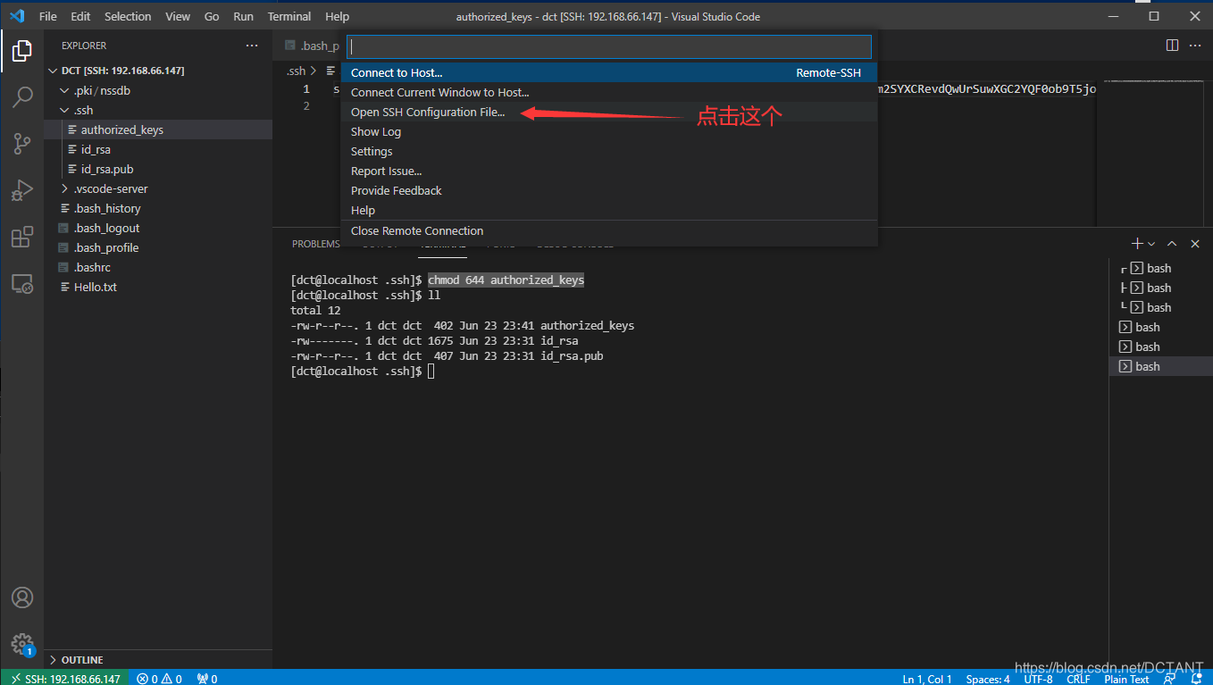Open the File menu

[48, 16]
